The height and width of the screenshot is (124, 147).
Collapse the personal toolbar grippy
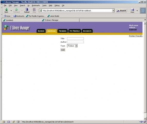(2, 16)
